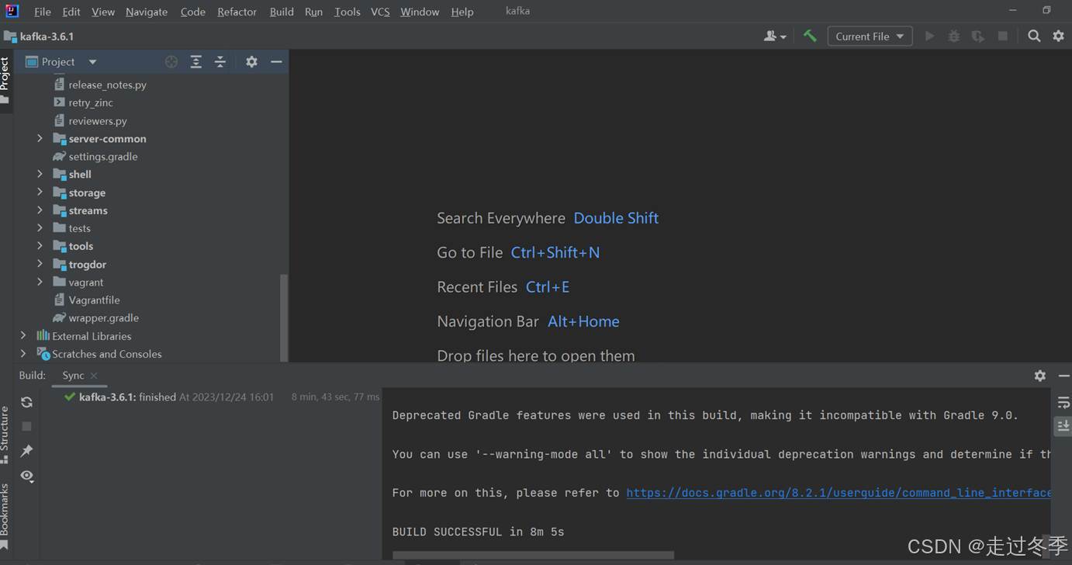This screenshot has height=565, width=1072.
Task: Click build output horizontal scrollbar
Action: [x=533, y=555]
